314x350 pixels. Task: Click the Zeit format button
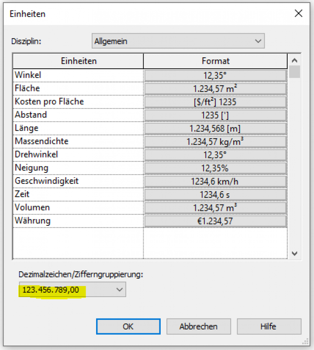pyautogui.click(x=215, y=195)
